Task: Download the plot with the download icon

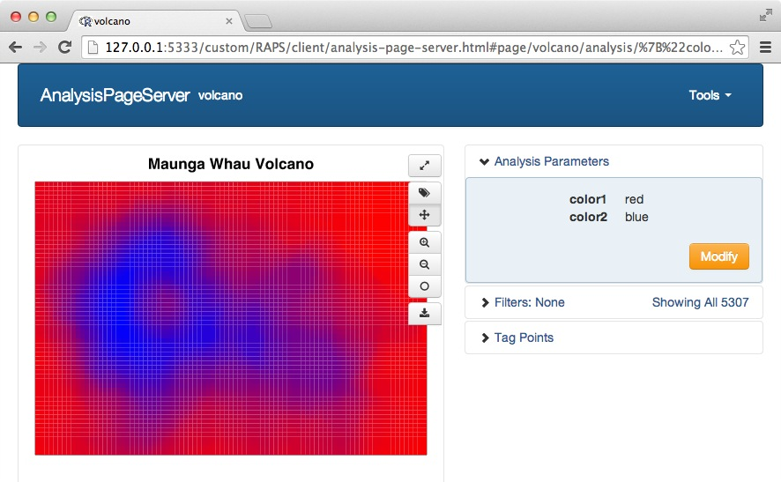Action: tap(424, 313)
